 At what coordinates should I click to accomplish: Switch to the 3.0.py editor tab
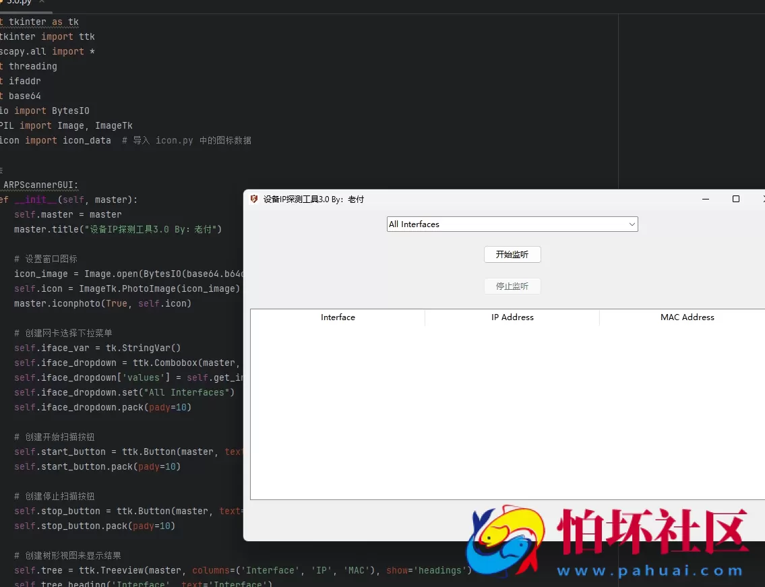tap(19, 3)
